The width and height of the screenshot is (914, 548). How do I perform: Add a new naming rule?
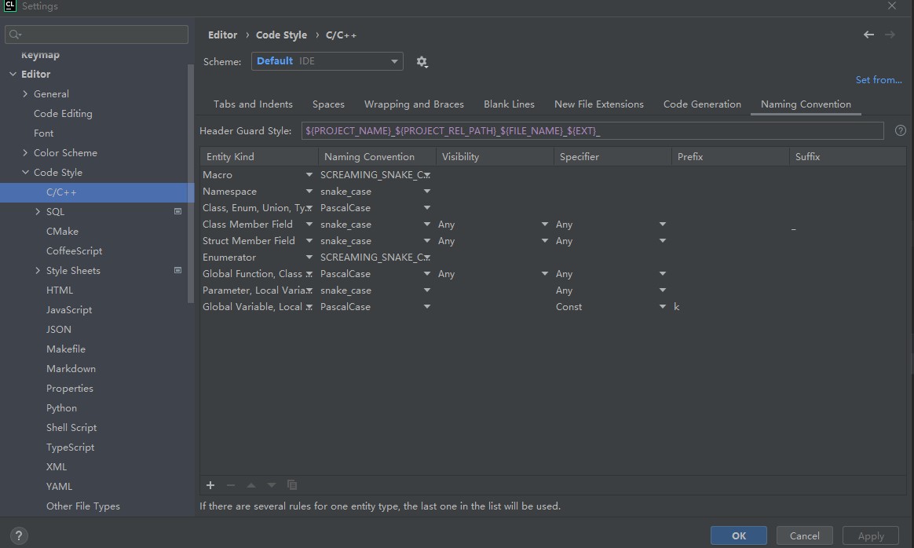tap(210, 485)
